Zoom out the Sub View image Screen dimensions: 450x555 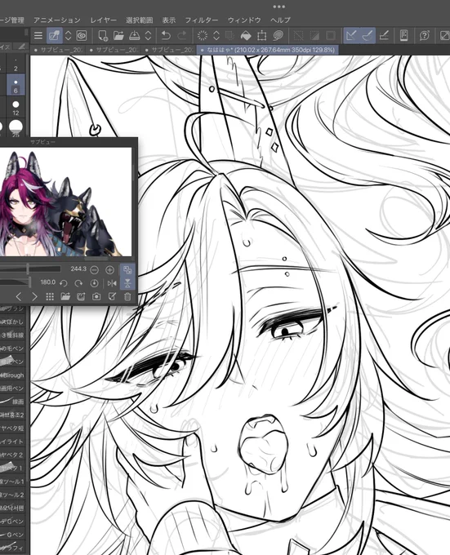(94, 270)
